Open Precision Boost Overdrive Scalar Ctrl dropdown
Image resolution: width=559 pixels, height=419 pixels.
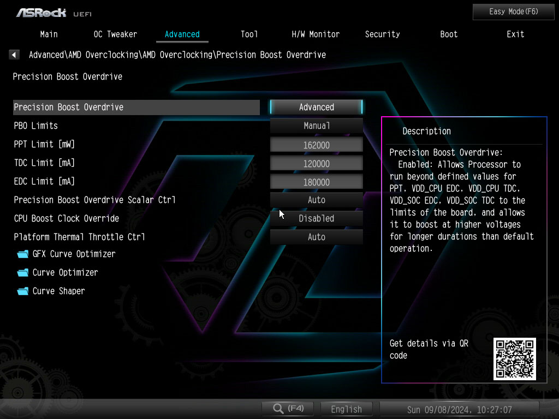coord(316,200)
